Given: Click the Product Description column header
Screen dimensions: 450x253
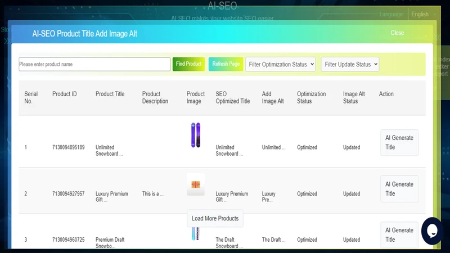Looking at the screenshot, I should coord(155,97).
